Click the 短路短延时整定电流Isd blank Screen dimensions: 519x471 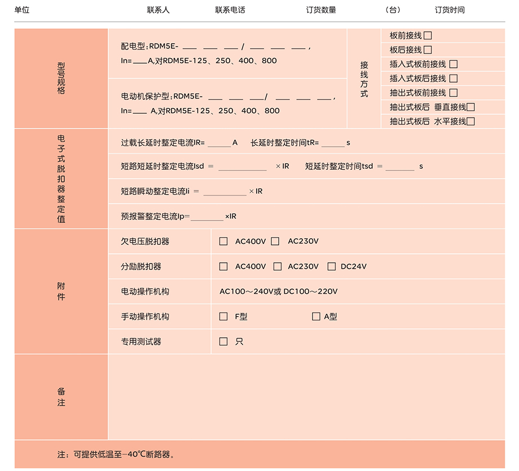click(243, 167)
